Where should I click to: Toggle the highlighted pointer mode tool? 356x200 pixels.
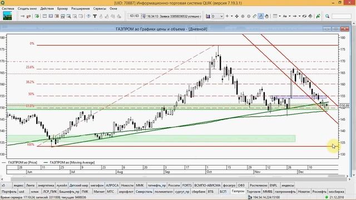pos(261,16)
